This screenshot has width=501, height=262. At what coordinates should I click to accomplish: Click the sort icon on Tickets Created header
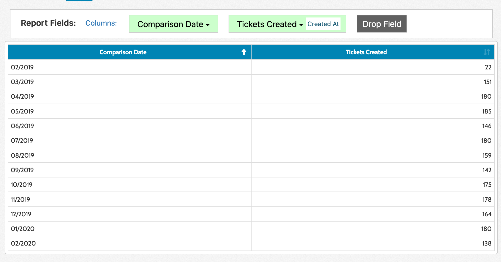pos(486,52)
